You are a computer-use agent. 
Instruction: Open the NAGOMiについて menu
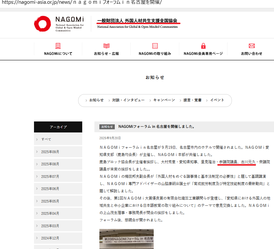58,53
